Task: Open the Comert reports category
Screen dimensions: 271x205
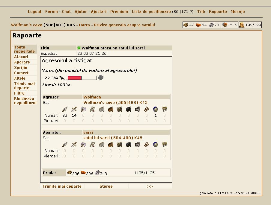Action: (x=21, y=73)
